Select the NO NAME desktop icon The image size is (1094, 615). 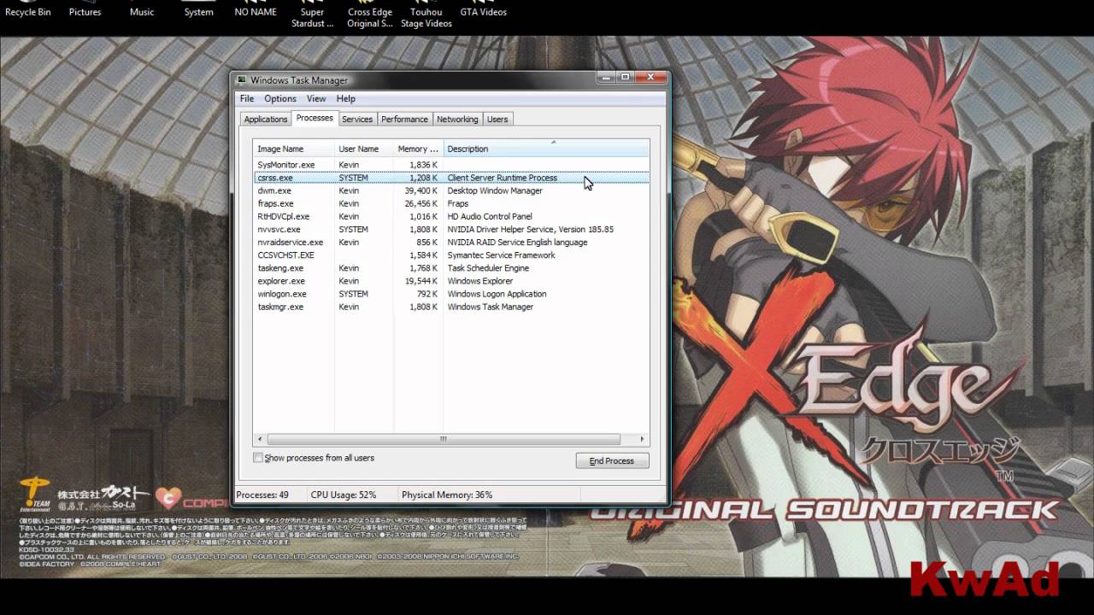(256, 9)
